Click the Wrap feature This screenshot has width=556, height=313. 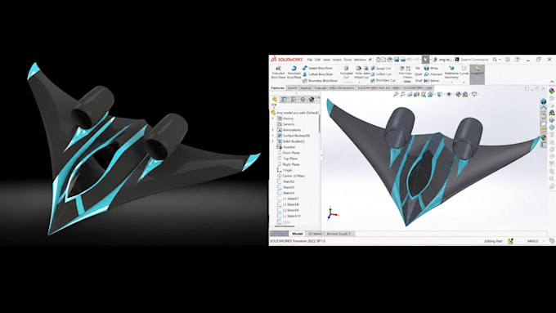pyautogui.click(x=432, y=68)
